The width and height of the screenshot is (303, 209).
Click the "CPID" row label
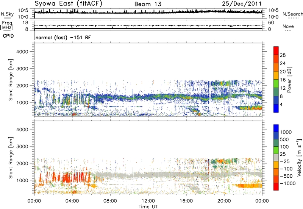point(8,36)
